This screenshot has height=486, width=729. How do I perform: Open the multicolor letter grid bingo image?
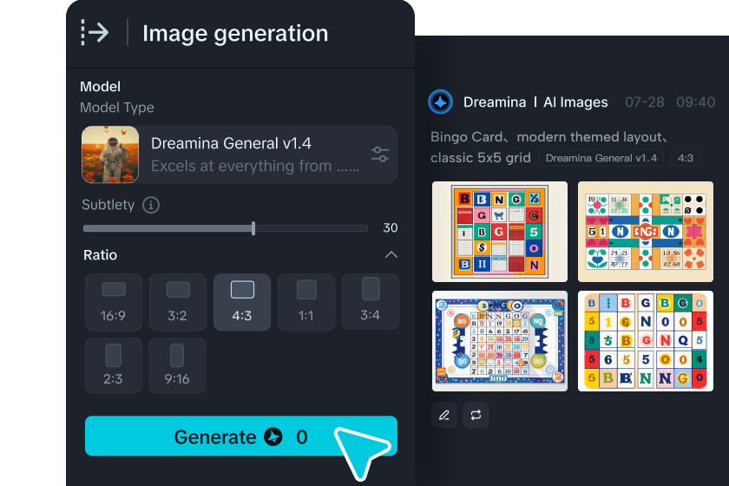point(646,341)
